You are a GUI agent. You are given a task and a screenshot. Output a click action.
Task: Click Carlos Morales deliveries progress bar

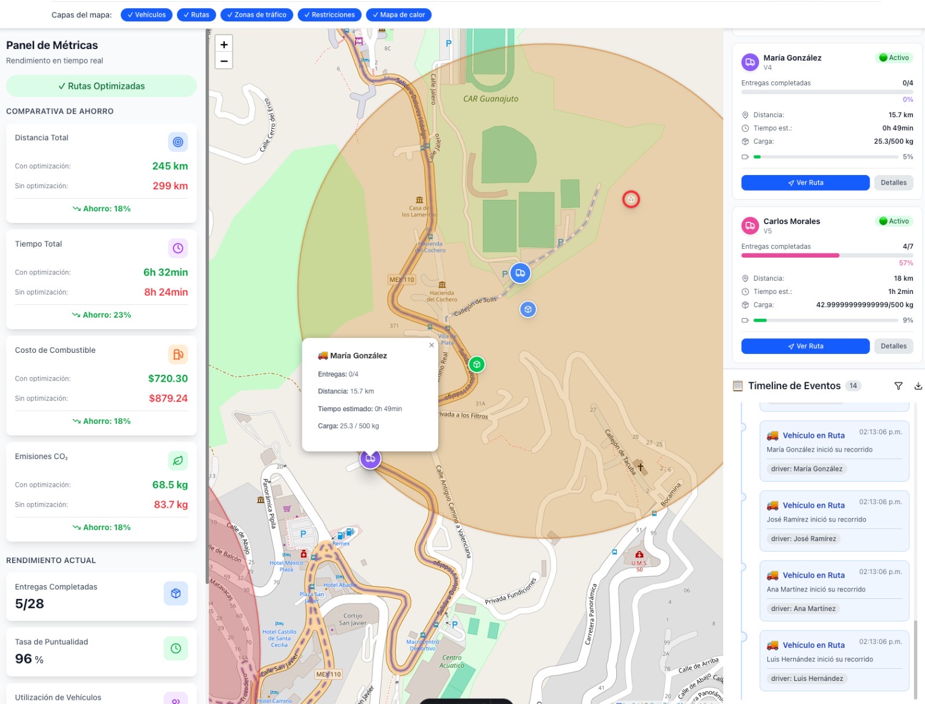[827, 255]
